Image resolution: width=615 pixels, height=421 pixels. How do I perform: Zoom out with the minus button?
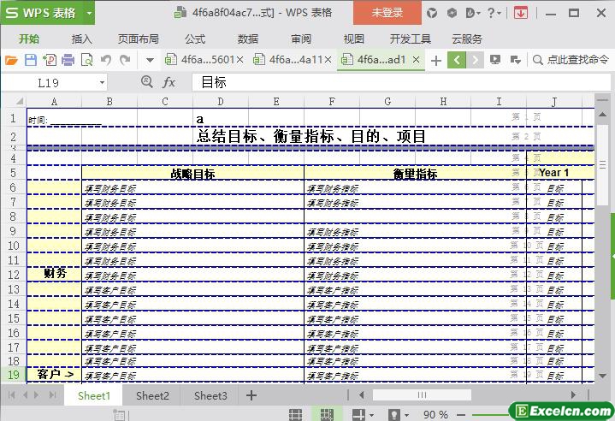point(461,415)
